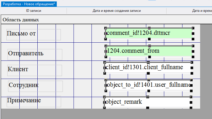Select the 'Разработка - Новое обращение' tab
Viewport: 212px width, 119px height.
pyautogui.click(x=29, y=4)
